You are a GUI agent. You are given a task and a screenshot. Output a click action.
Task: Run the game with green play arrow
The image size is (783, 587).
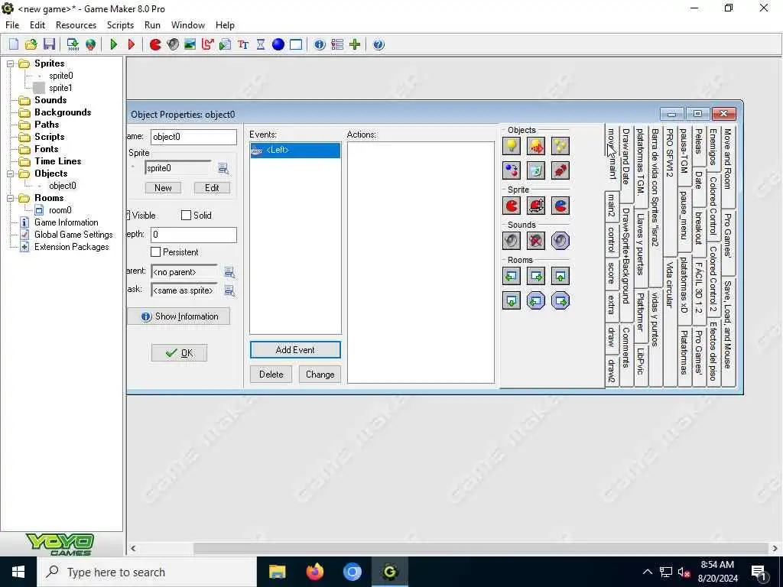(114, 44)
